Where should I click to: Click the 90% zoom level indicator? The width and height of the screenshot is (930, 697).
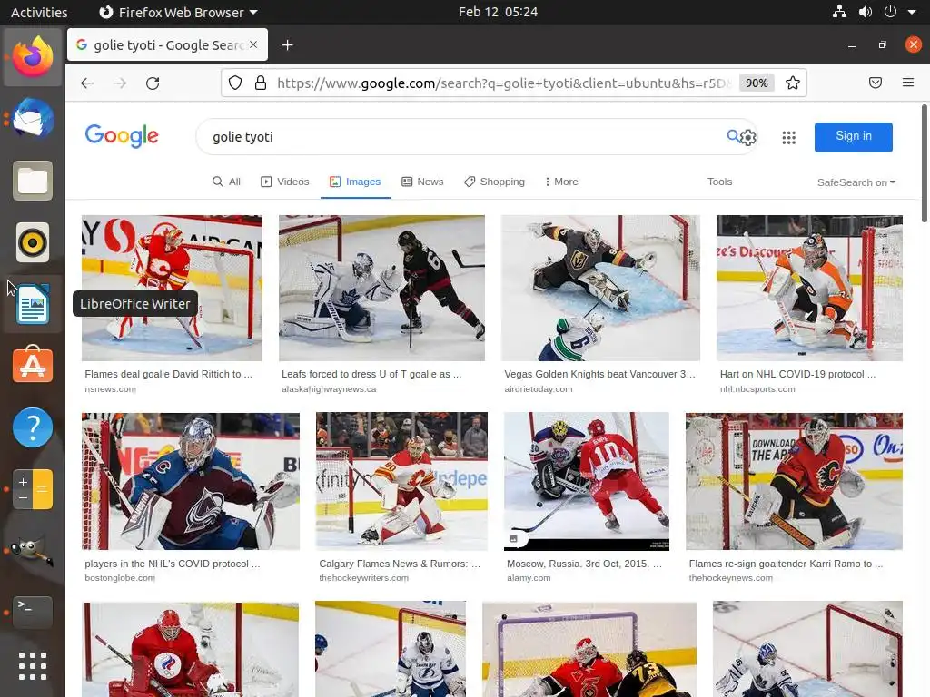(757, 83)
